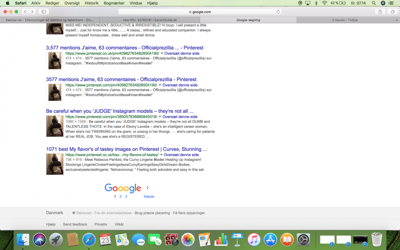Open Safari's Share button
Viewport: 400px width, 250px height.
(380, 12)
